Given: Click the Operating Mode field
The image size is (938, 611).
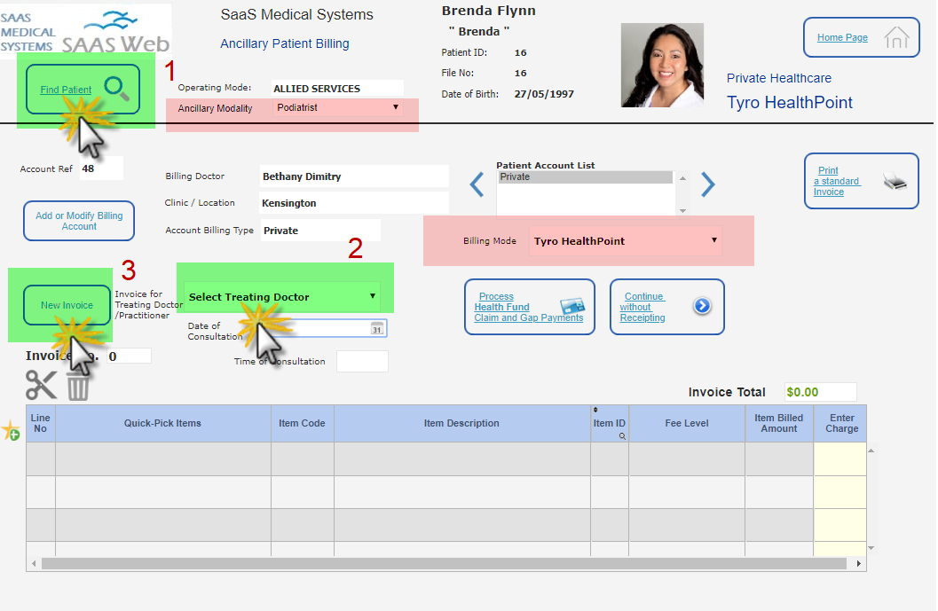Looking at the screenshot, I should [x=337, y=89].
